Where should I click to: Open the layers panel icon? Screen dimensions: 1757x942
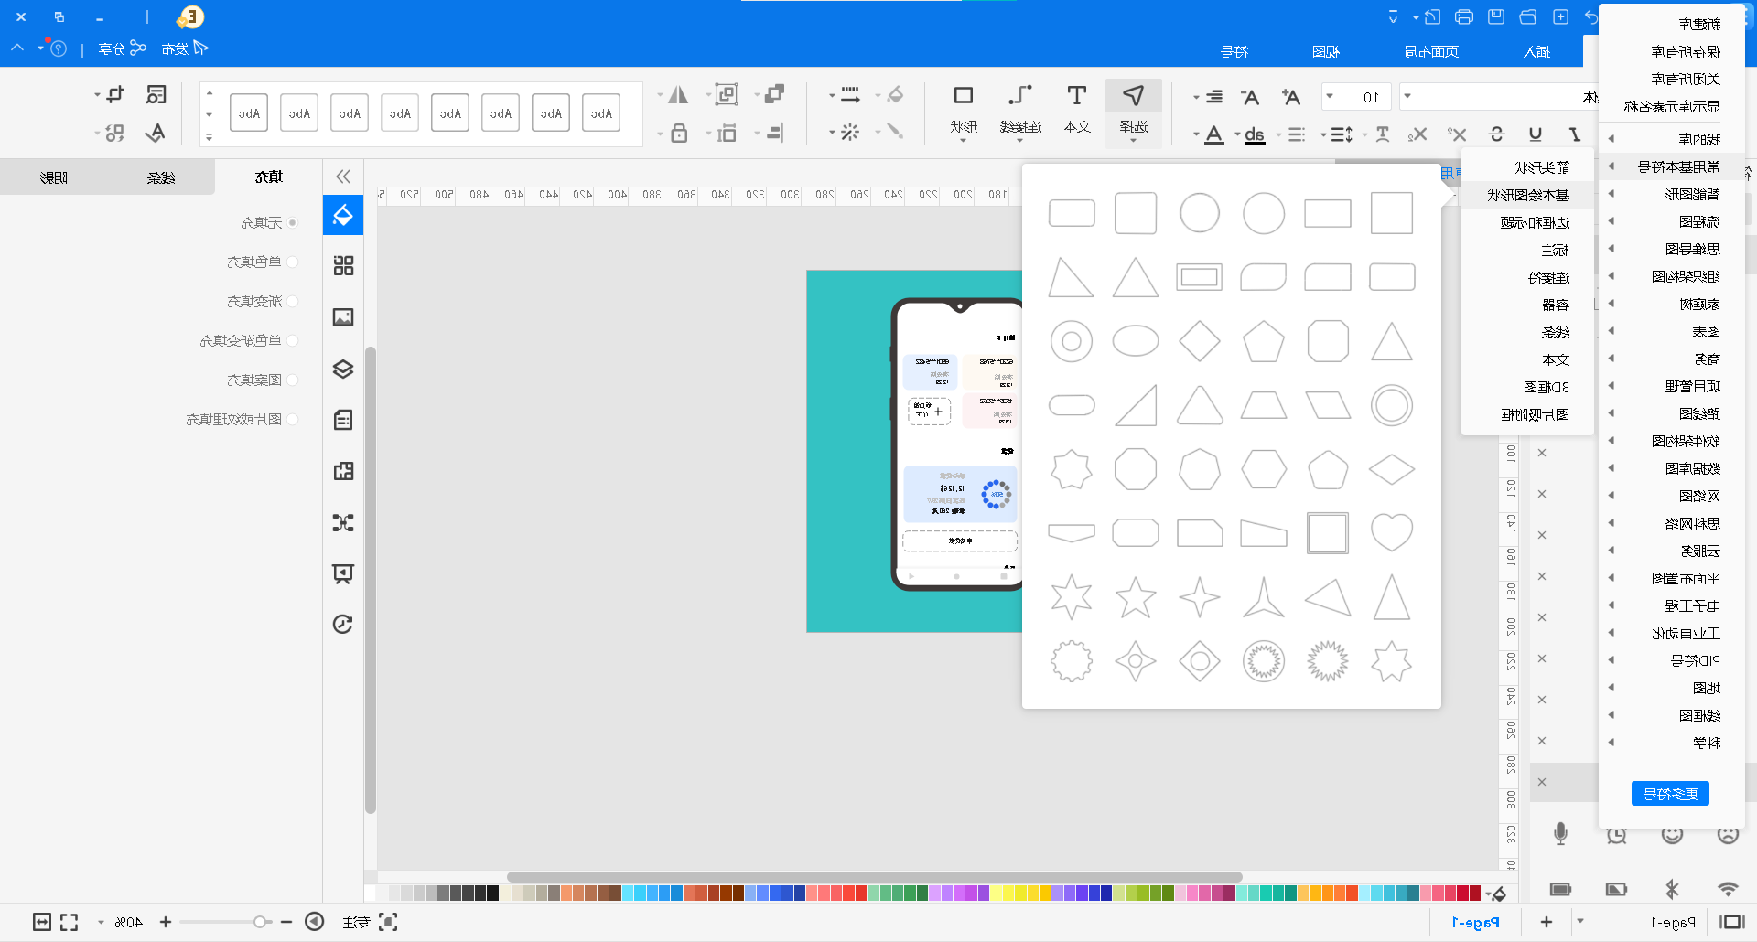(x=343, y=369)
